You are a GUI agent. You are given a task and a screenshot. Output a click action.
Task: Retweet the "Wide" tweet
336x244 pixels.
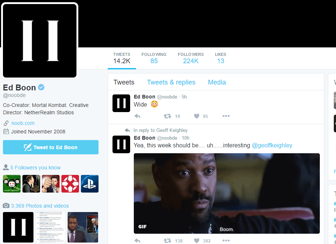[x=167, y=116]
